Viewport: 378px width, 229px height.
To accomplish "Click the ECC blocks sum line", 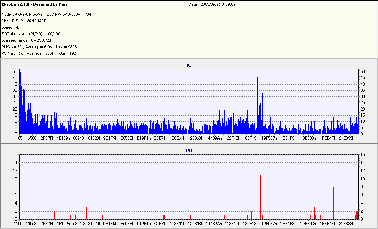I will tap(31, 34).
